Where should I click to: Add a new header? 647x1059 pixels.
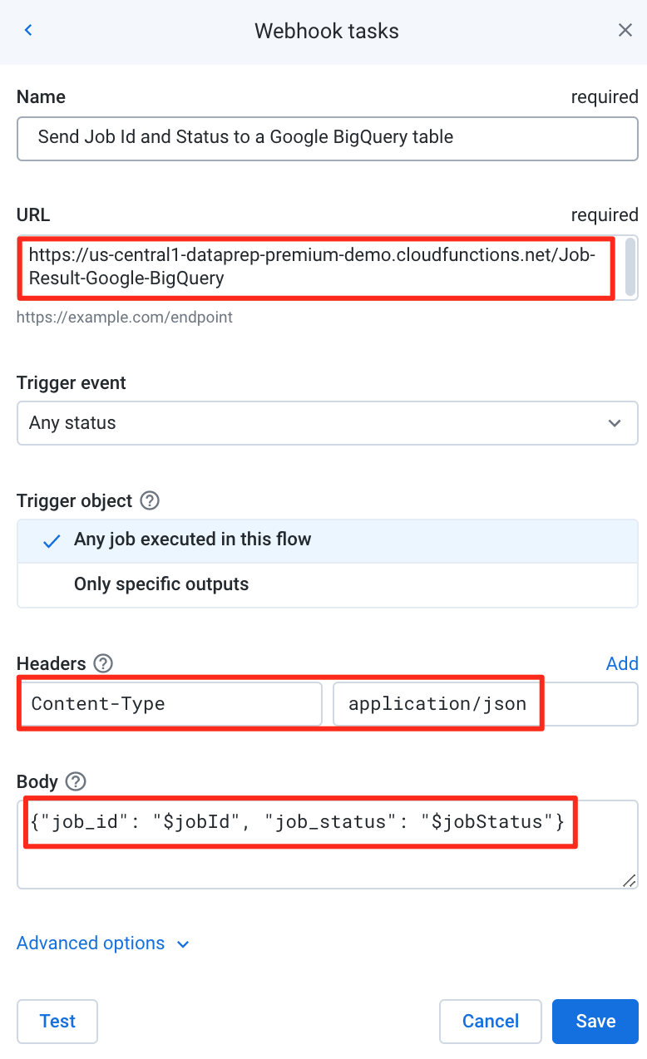(622, 663)
